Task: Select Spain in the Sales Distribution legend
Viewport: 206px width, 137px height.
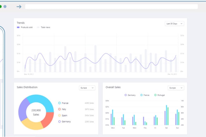Action: pyautogui.click(x=63, y=116)
